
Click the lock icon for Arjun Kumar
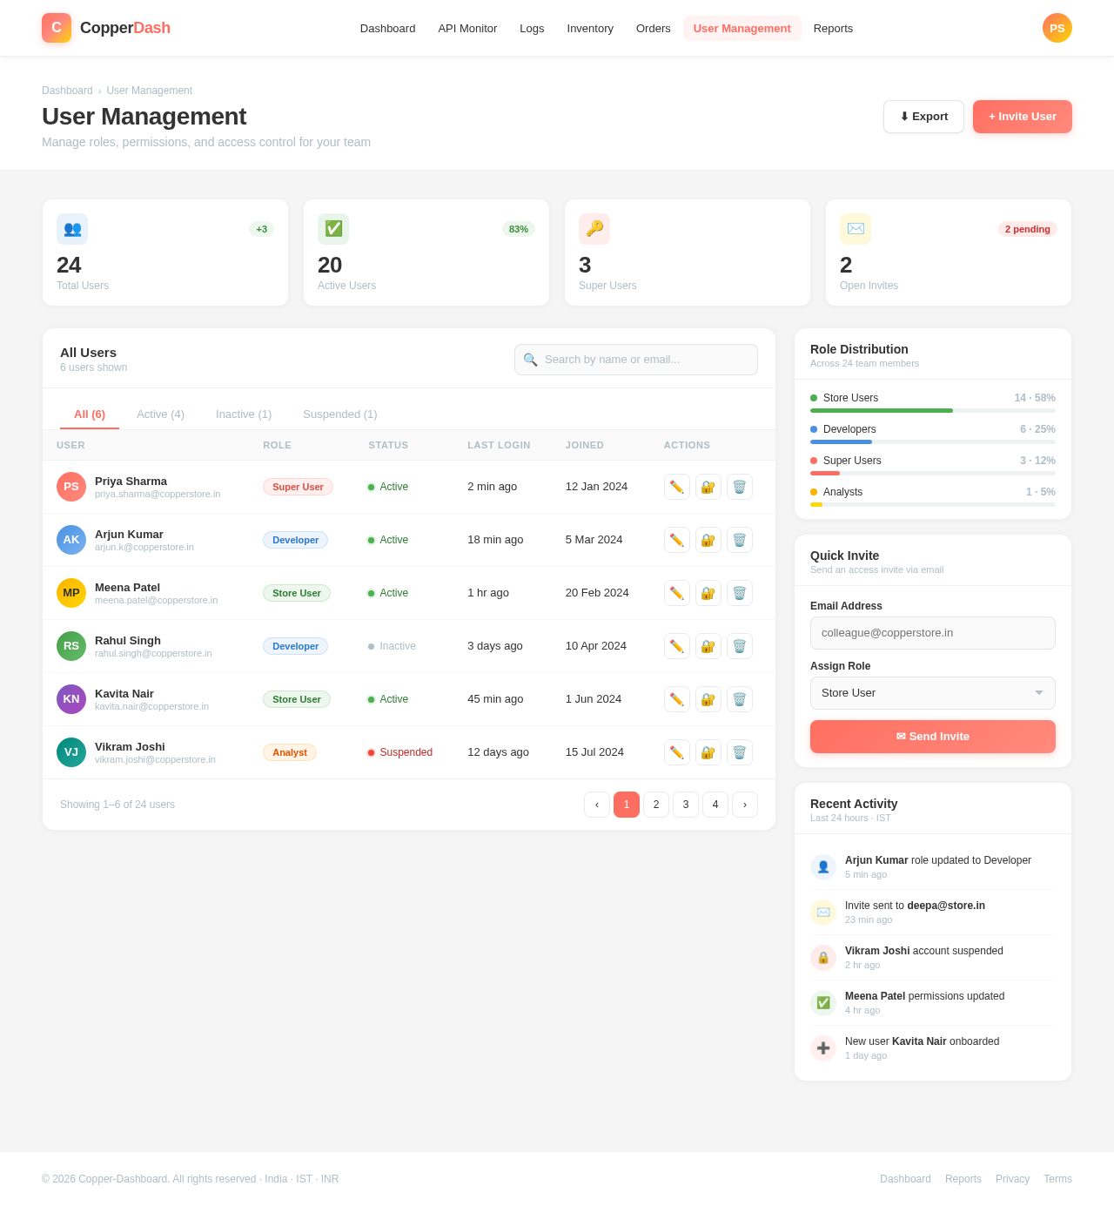pos(708,540)
